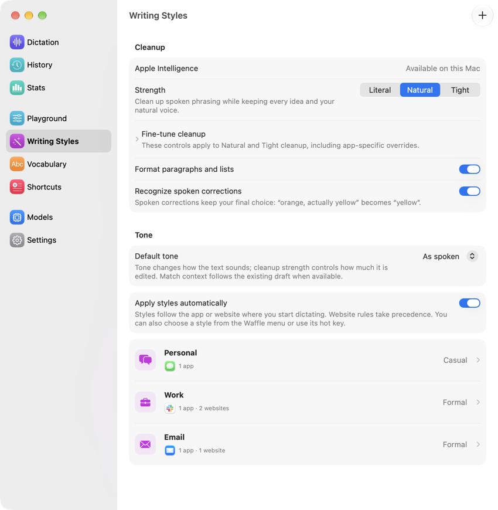Image resolution: width=498 pixels, height=510 pixels.
Task: Click Casual tone value for Personal
Action: coord(455,360)
